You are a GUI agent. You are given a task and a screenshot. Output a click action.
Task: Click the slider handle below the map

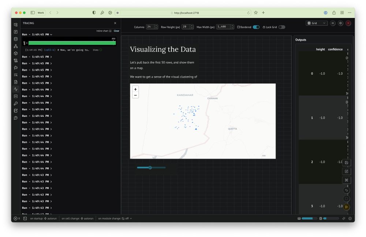pyautogui.click(x=150, y=167)
